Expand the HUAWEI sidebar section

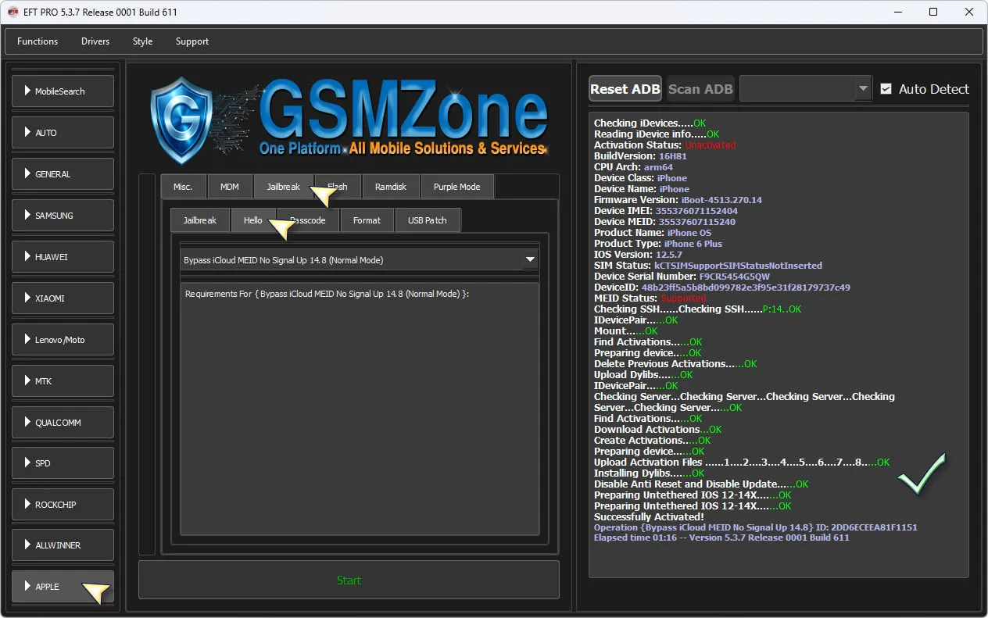(63, 257)
